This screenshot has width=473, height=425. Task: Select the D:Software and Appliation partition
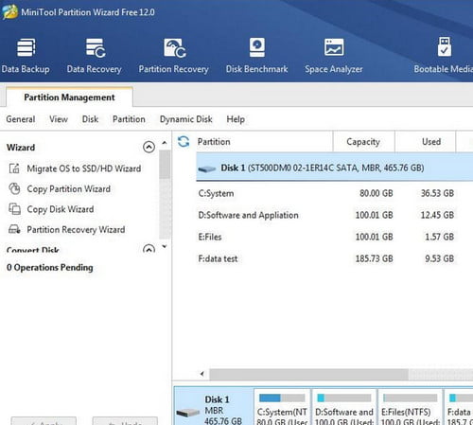[x=335, y=215]
